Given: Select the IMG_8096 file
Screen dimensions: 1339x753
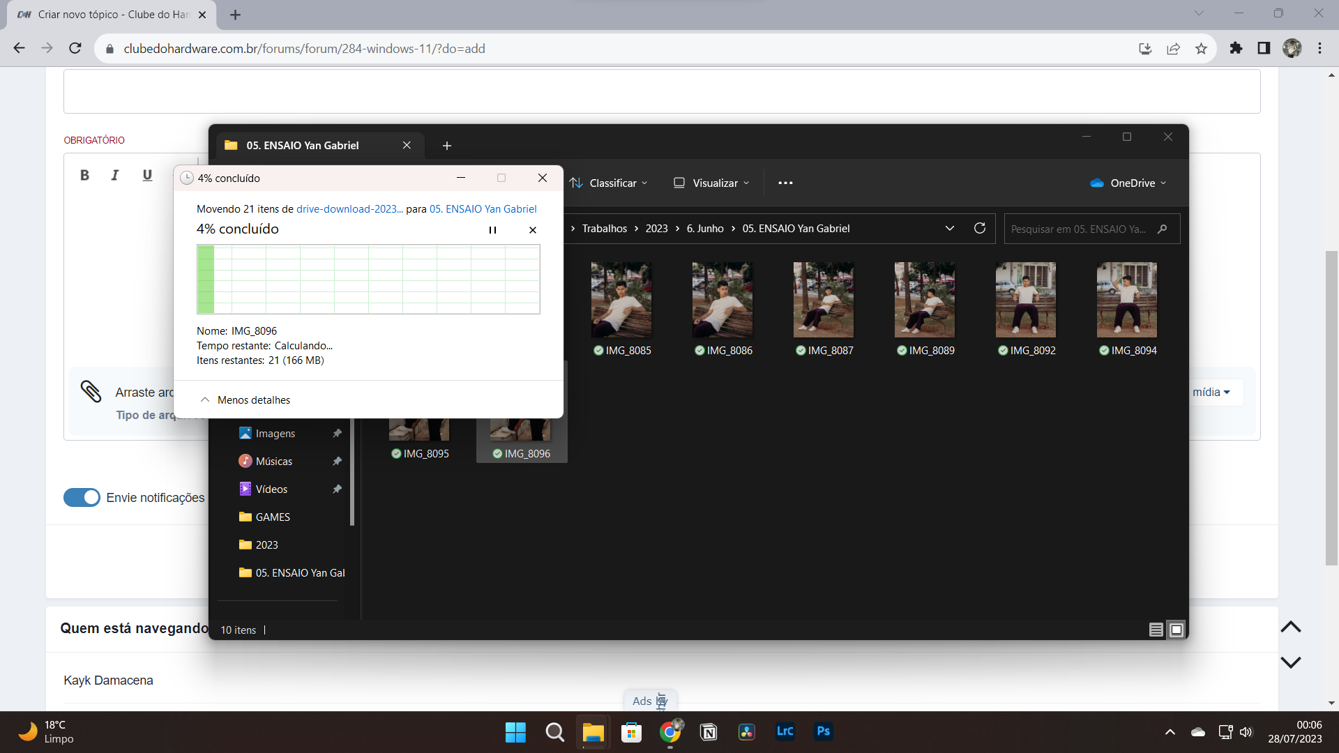Looking at the screenshot, I should tap(521, 439).
